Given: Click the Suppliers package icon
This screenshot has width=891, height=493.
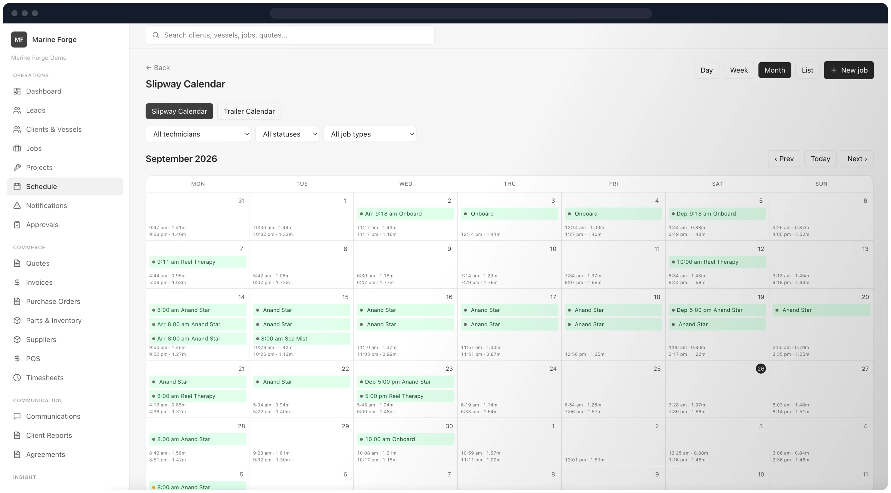Looking at the screenshot, I should pos(17,339).
